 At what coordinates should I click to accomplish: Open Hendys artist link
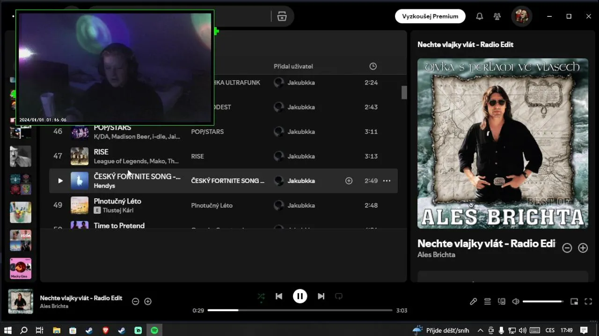click(104, 186)
